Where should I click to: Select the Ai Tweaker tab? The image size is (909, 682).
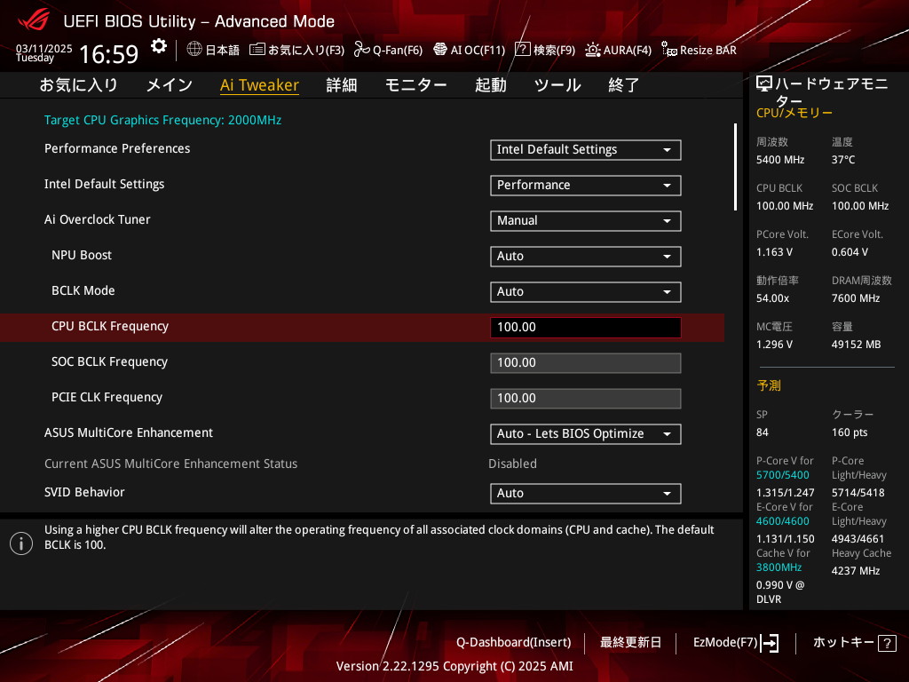point(260,85)
